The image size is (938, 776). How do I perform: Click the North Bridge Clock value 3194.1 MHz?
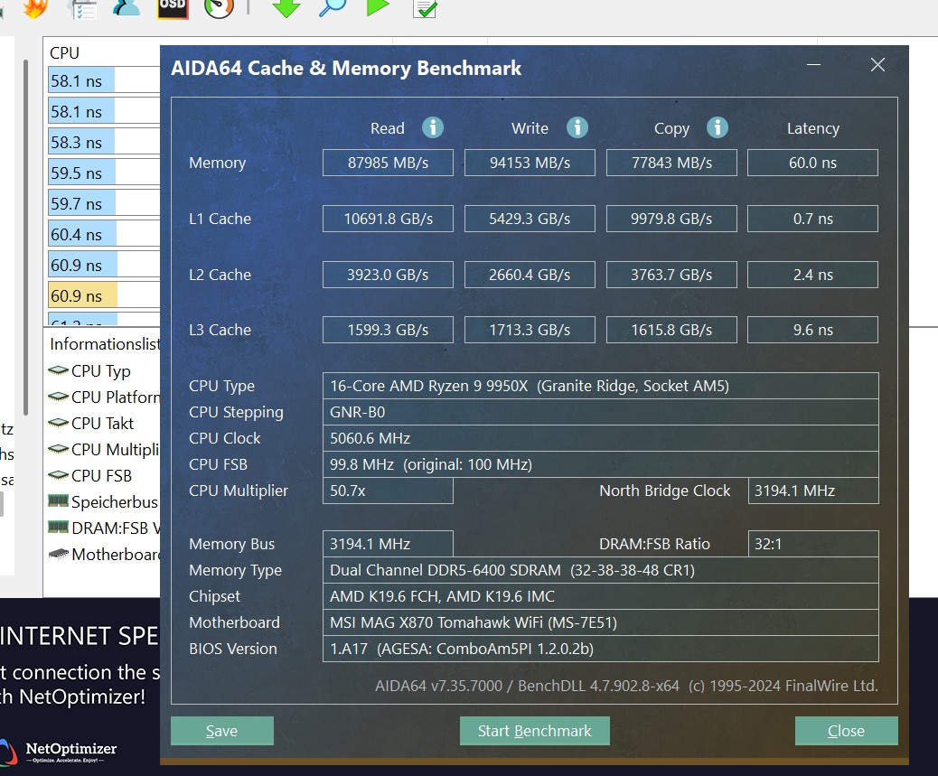(813, 491)
